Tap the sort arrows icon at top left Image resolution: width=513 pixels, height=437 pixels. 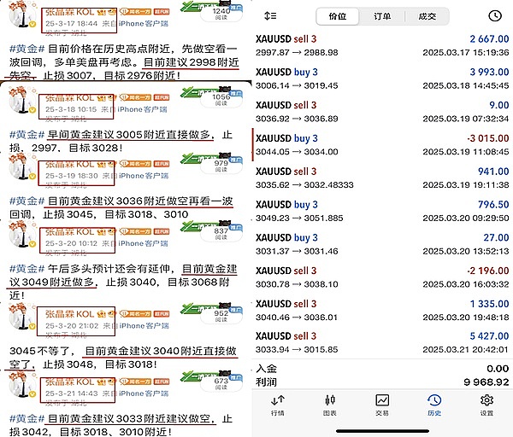(271, 16)
